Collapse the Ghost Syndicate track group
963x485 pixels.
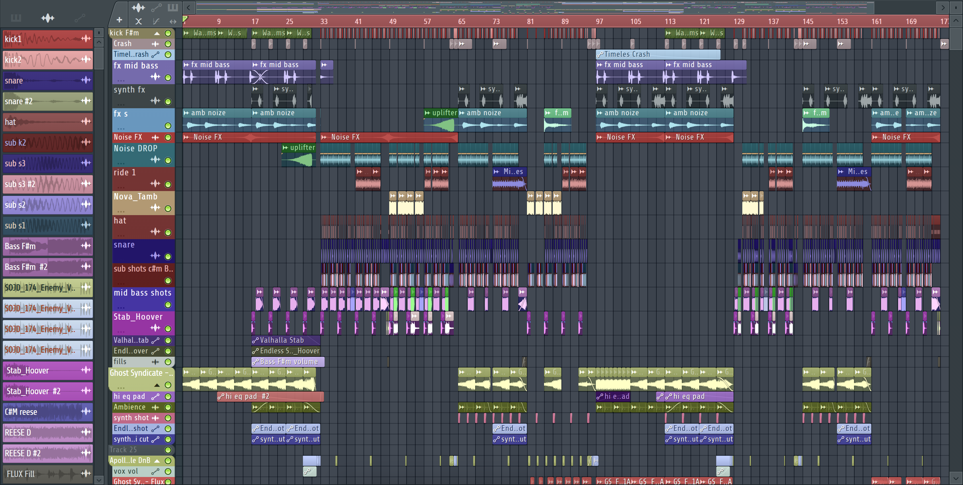click(157, 385)
